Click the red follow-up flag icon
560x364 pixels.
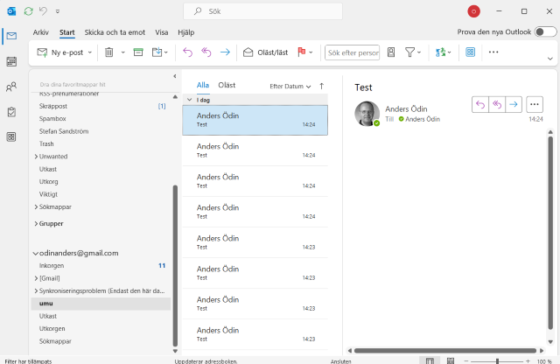(x=301, y=52)
